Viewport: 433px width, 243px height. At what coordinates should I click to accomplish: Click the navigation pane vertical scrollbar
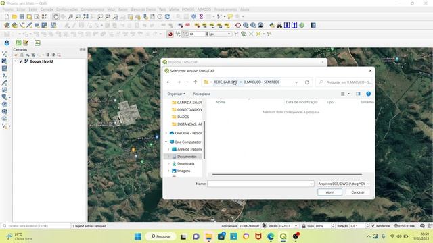(x=204, y=140)
